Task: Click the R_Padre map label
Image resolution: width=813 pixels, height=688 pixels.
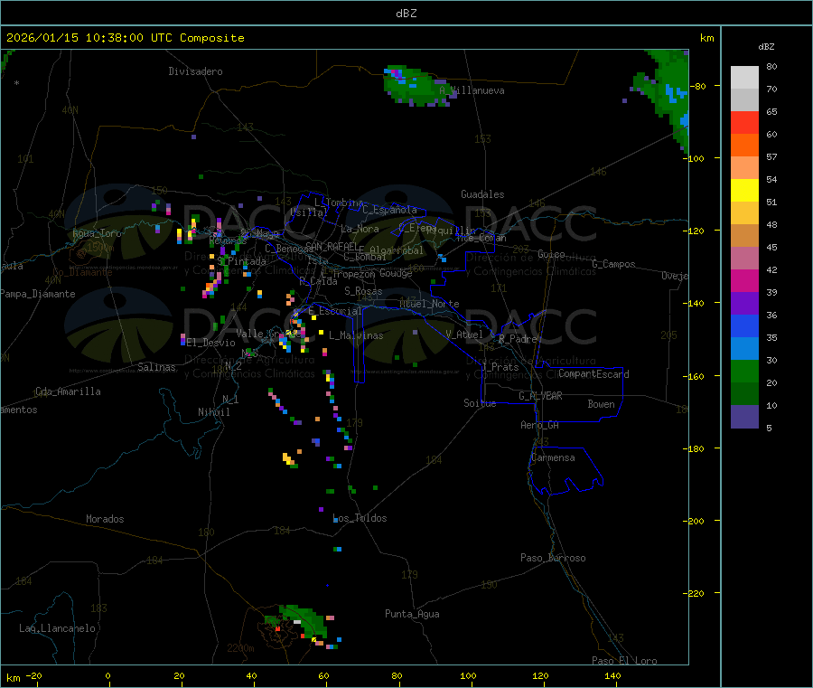Action: tap(518, 339)
